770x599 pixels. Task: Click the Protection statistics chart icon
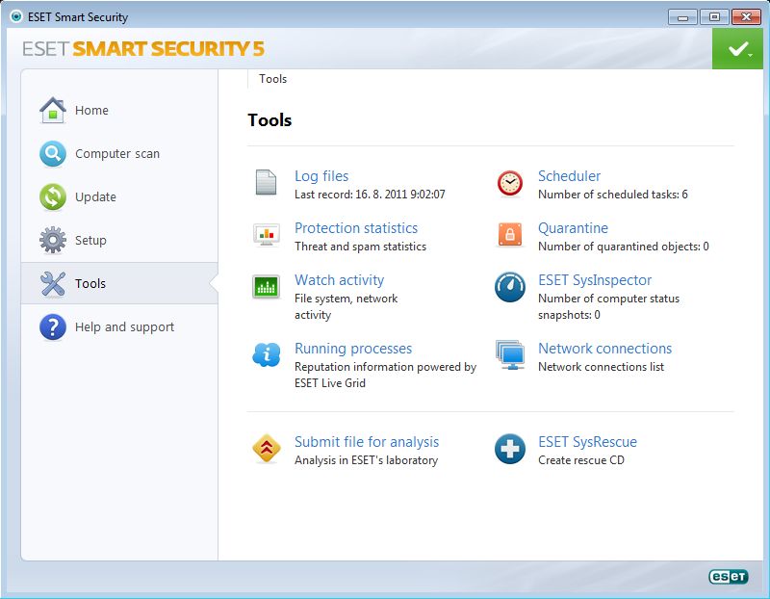point(266,235)
